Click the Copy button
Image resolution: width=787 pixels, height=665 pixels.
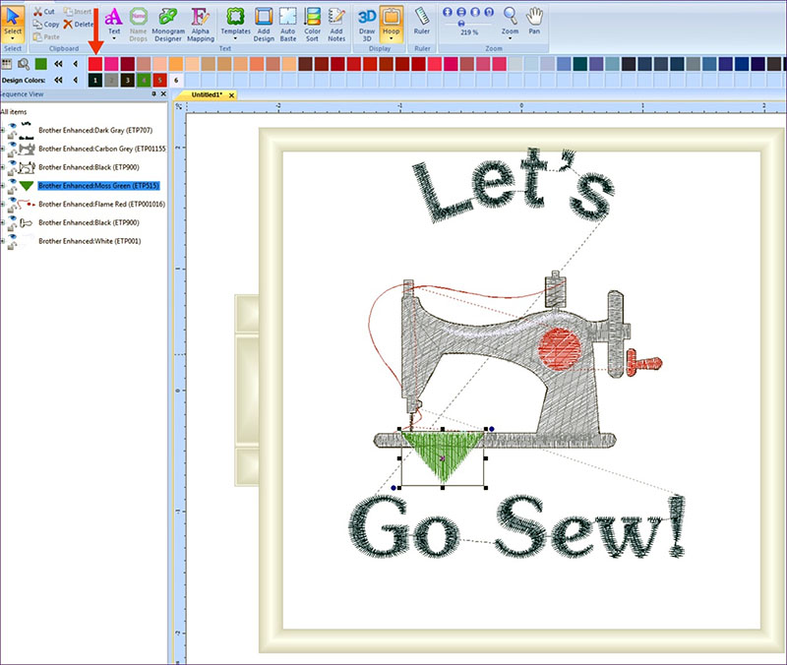point(45,24)
